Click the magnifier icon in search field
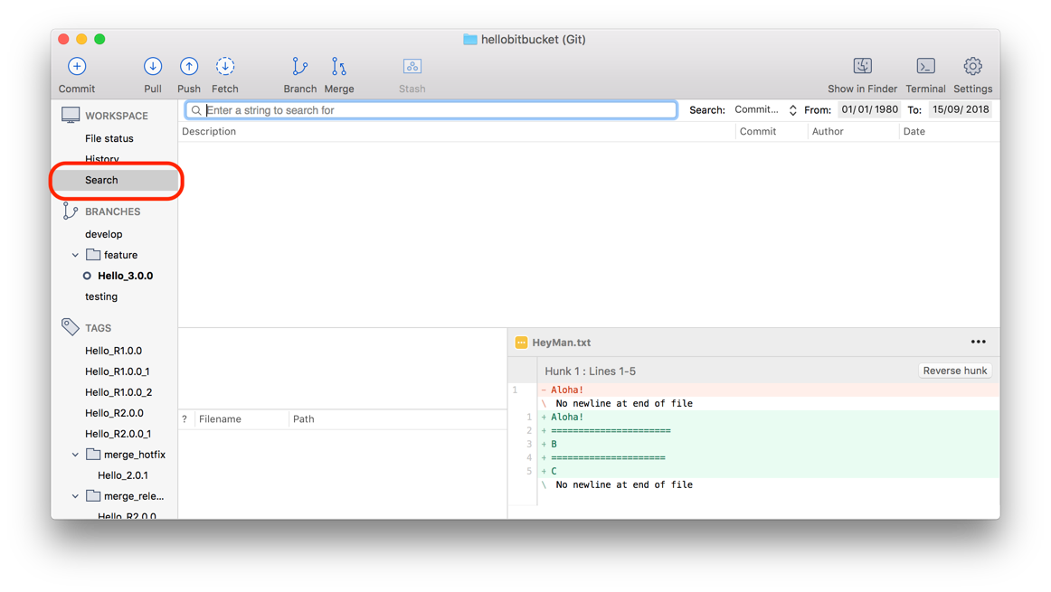Viewport: 1051px width, 592px height. (x=196, y=110)
